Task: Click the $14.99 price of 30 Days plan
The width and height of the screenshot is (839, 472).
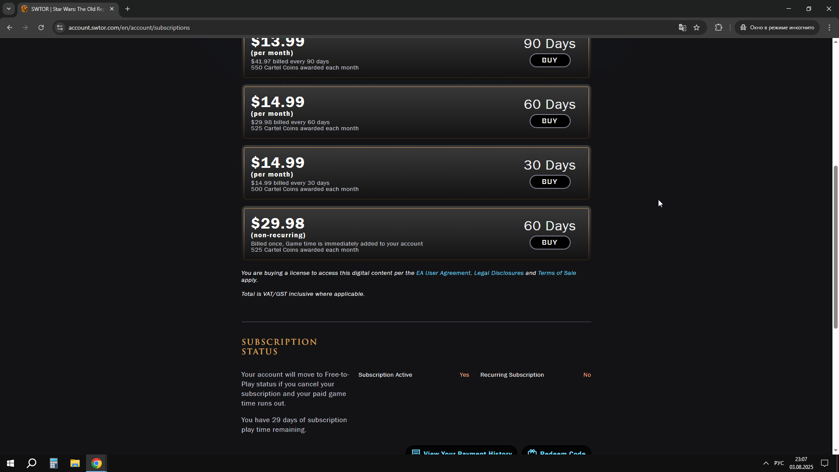Action: tap(277, 163)
